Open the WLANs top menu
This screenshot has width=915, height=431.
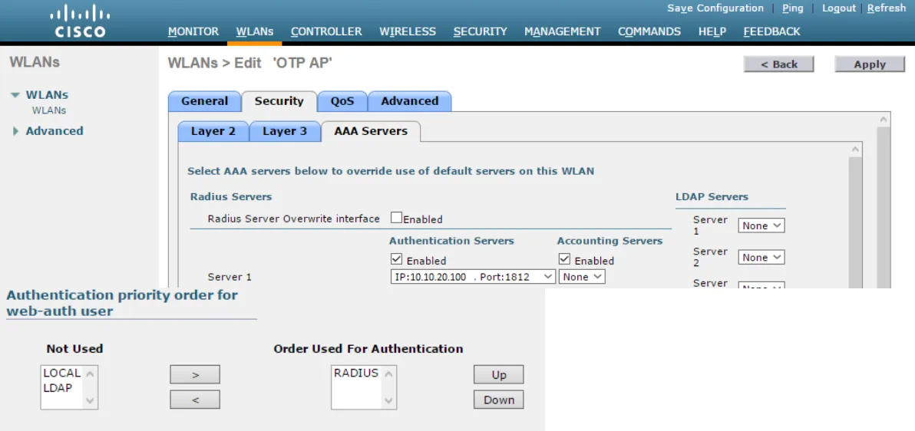254,31
